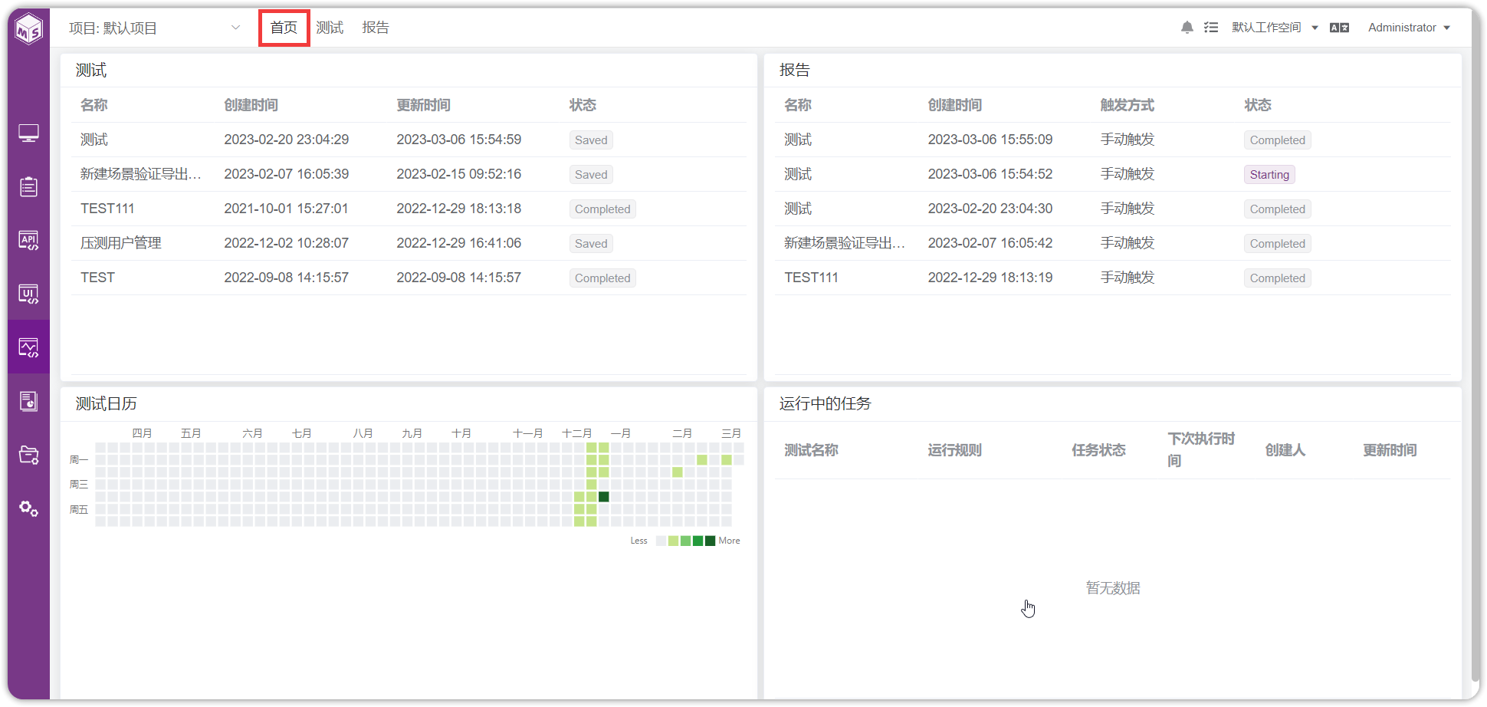1487x707 pixels.
Task: Open report created 2023-03-06 15:55:09
Action: point(1112,140)
